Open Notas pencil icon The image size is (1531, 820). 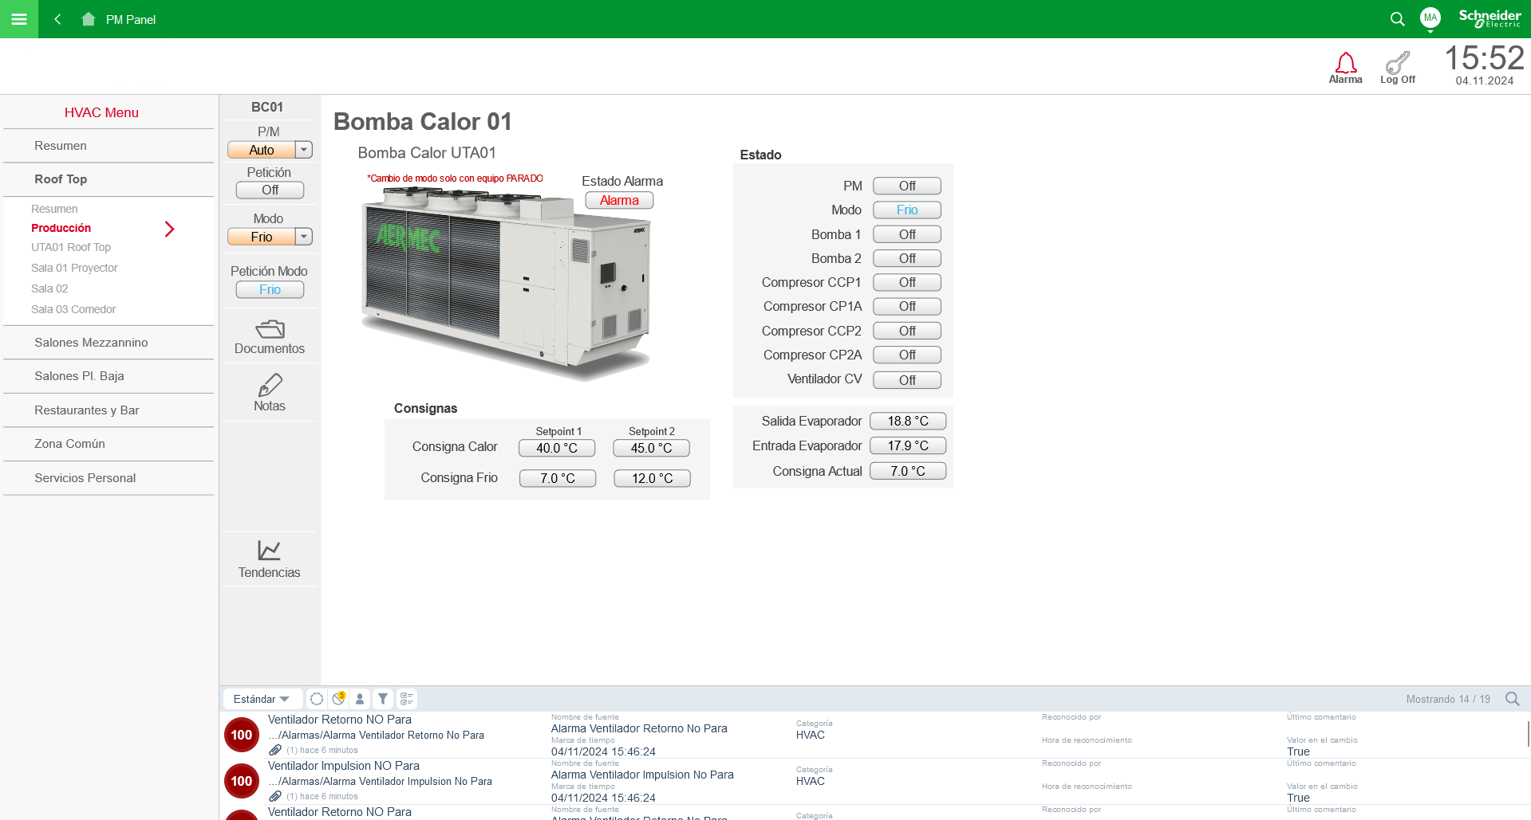[x=270, y=386]
